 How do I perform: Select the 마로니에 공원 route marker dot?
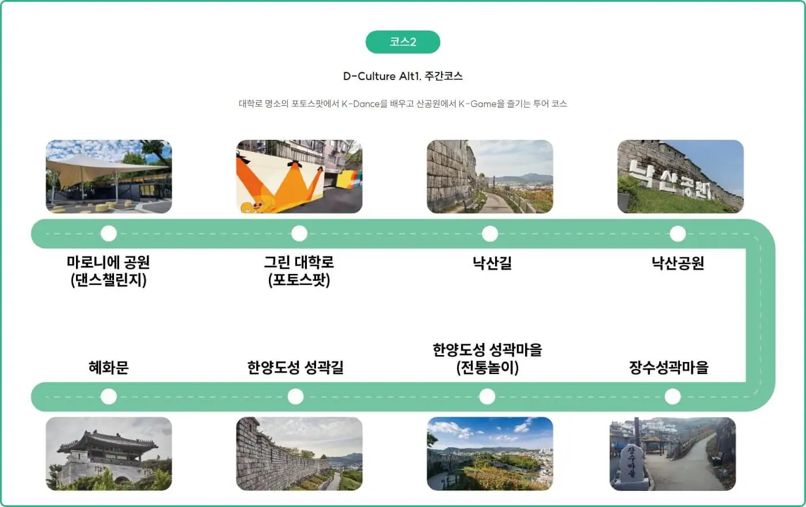click(x=109, y=233)
